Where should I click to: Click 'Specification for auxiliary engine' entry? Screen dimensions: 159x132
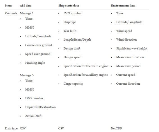pos(86,75)
